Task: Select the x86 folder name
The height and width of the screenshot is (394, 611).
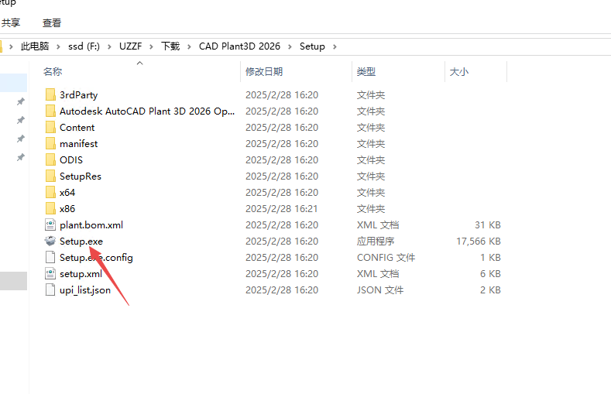Action: tap(67, 209)
